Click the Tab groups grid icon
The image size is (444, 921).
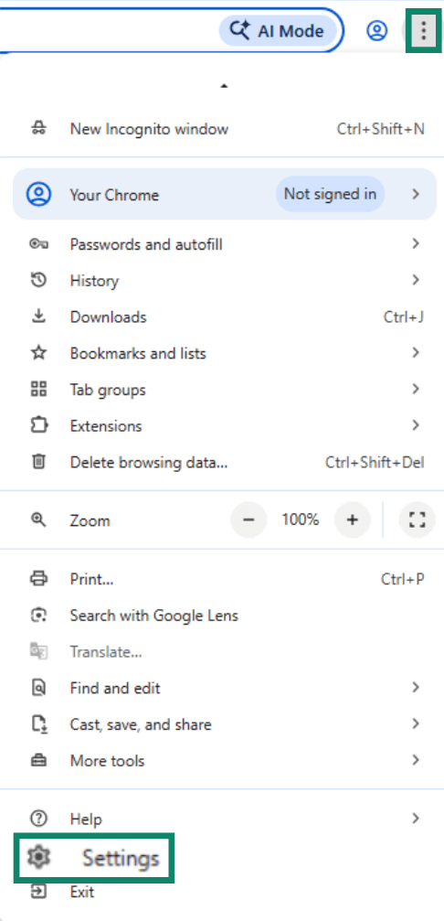click(x=38, y=389)
